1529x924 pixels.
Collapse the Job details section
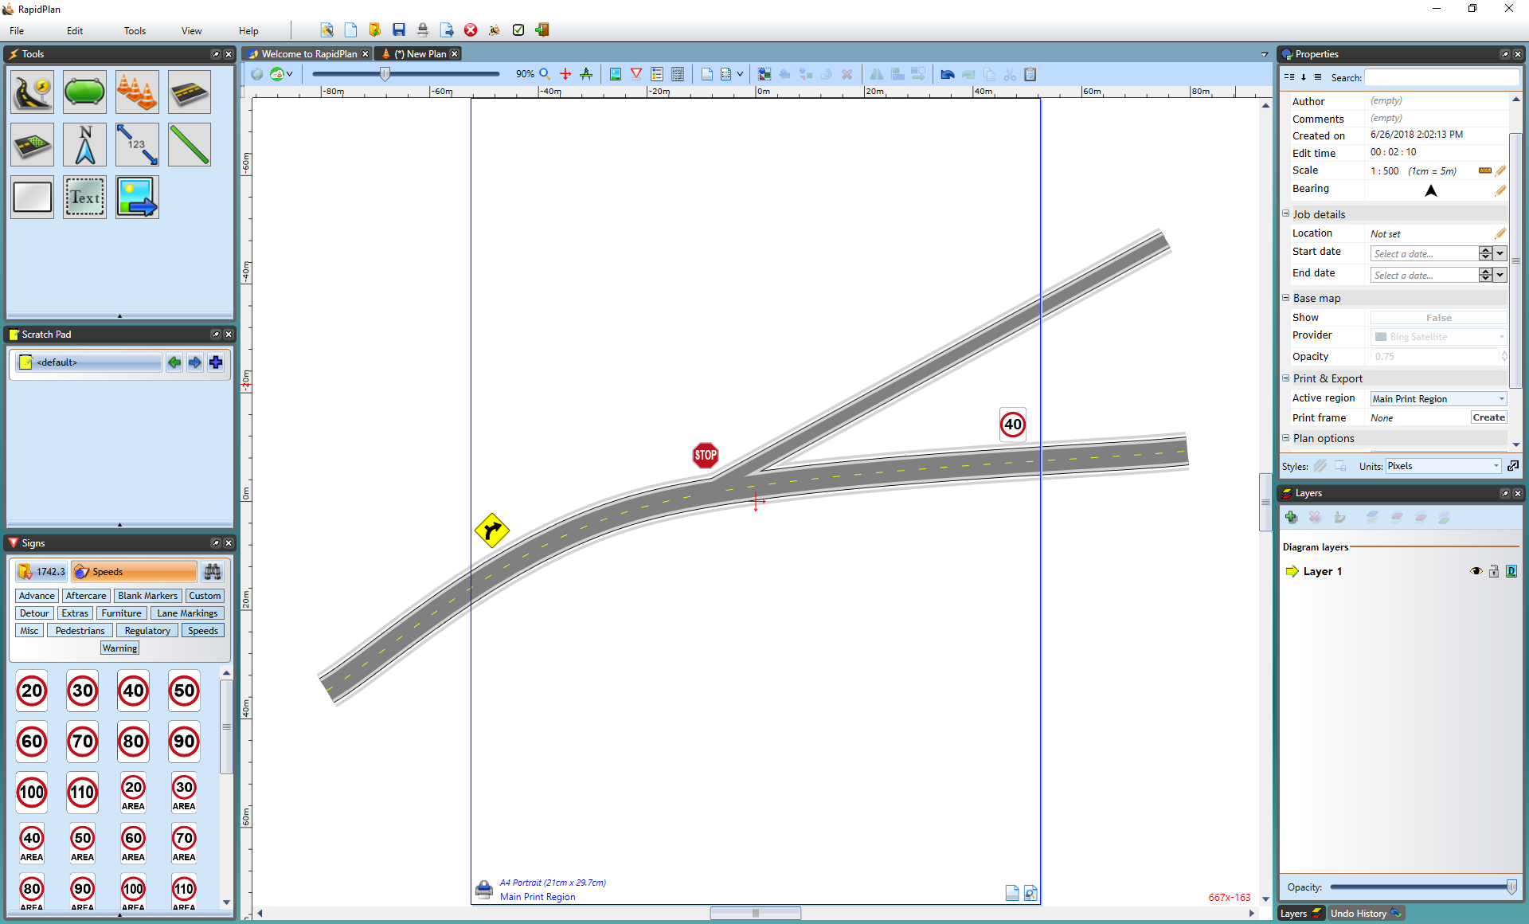click(x=1285, y=213)
